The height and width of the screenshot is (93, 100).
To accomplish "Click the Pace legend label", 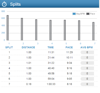I will pos(92,14).
